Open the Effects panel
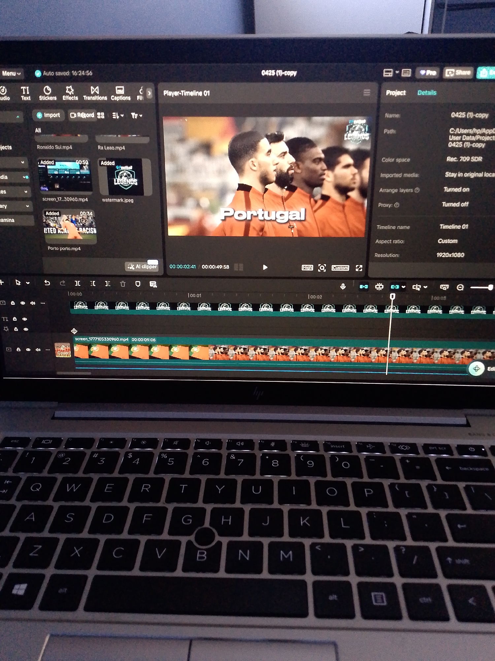 click(x=70, y=93)
